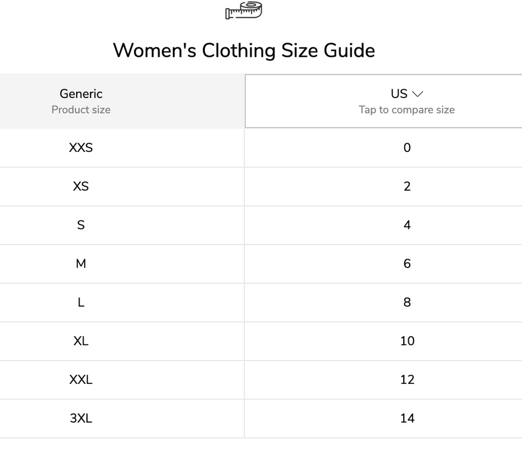Click the Women's Clothing Size Guide title
Image resolution: width=522 pixels, height=454 pixels.
[x=244, y=50]
